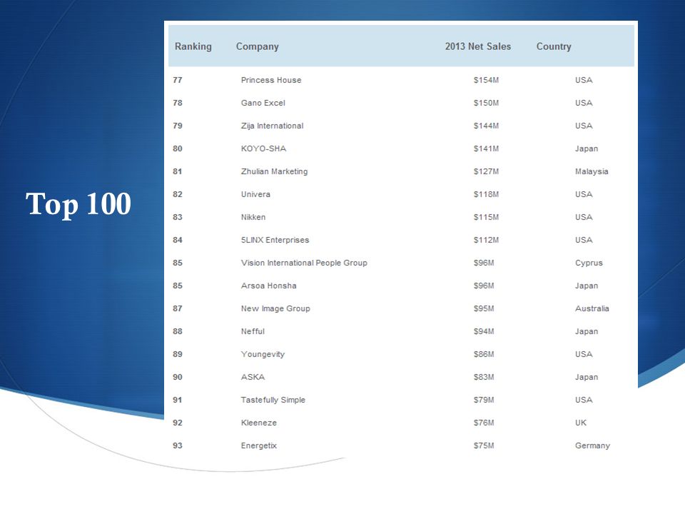Screen dimensions: 685x514
Task: Click the $112M net sales value
Action: [486, 240]
